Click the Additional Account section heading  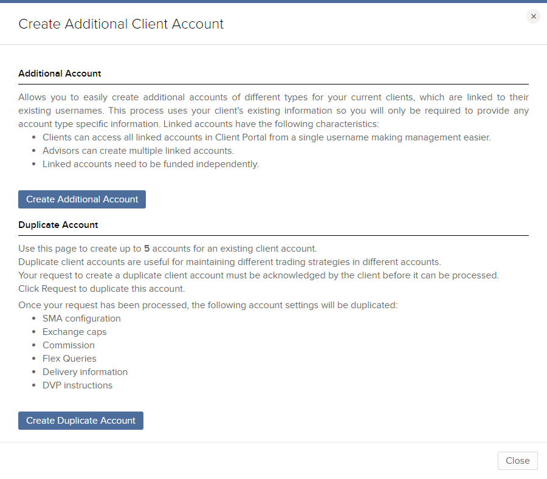click(x=60, y=73)
